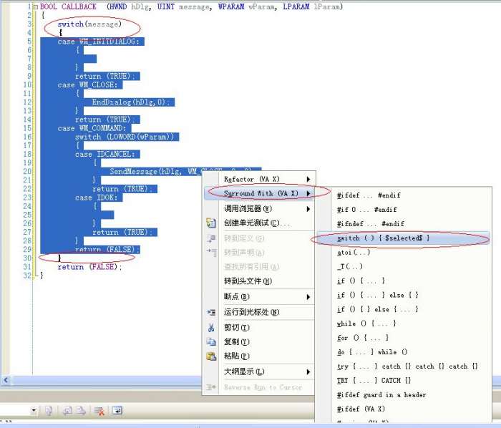The width and height of the screenshot is (501, 428).
Task: Open Refactor (VA X) menu entry
Action: click(x=259, y=179)
